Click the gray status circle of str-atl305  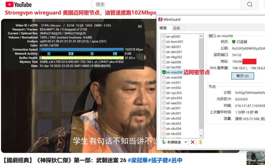point(164,36)
